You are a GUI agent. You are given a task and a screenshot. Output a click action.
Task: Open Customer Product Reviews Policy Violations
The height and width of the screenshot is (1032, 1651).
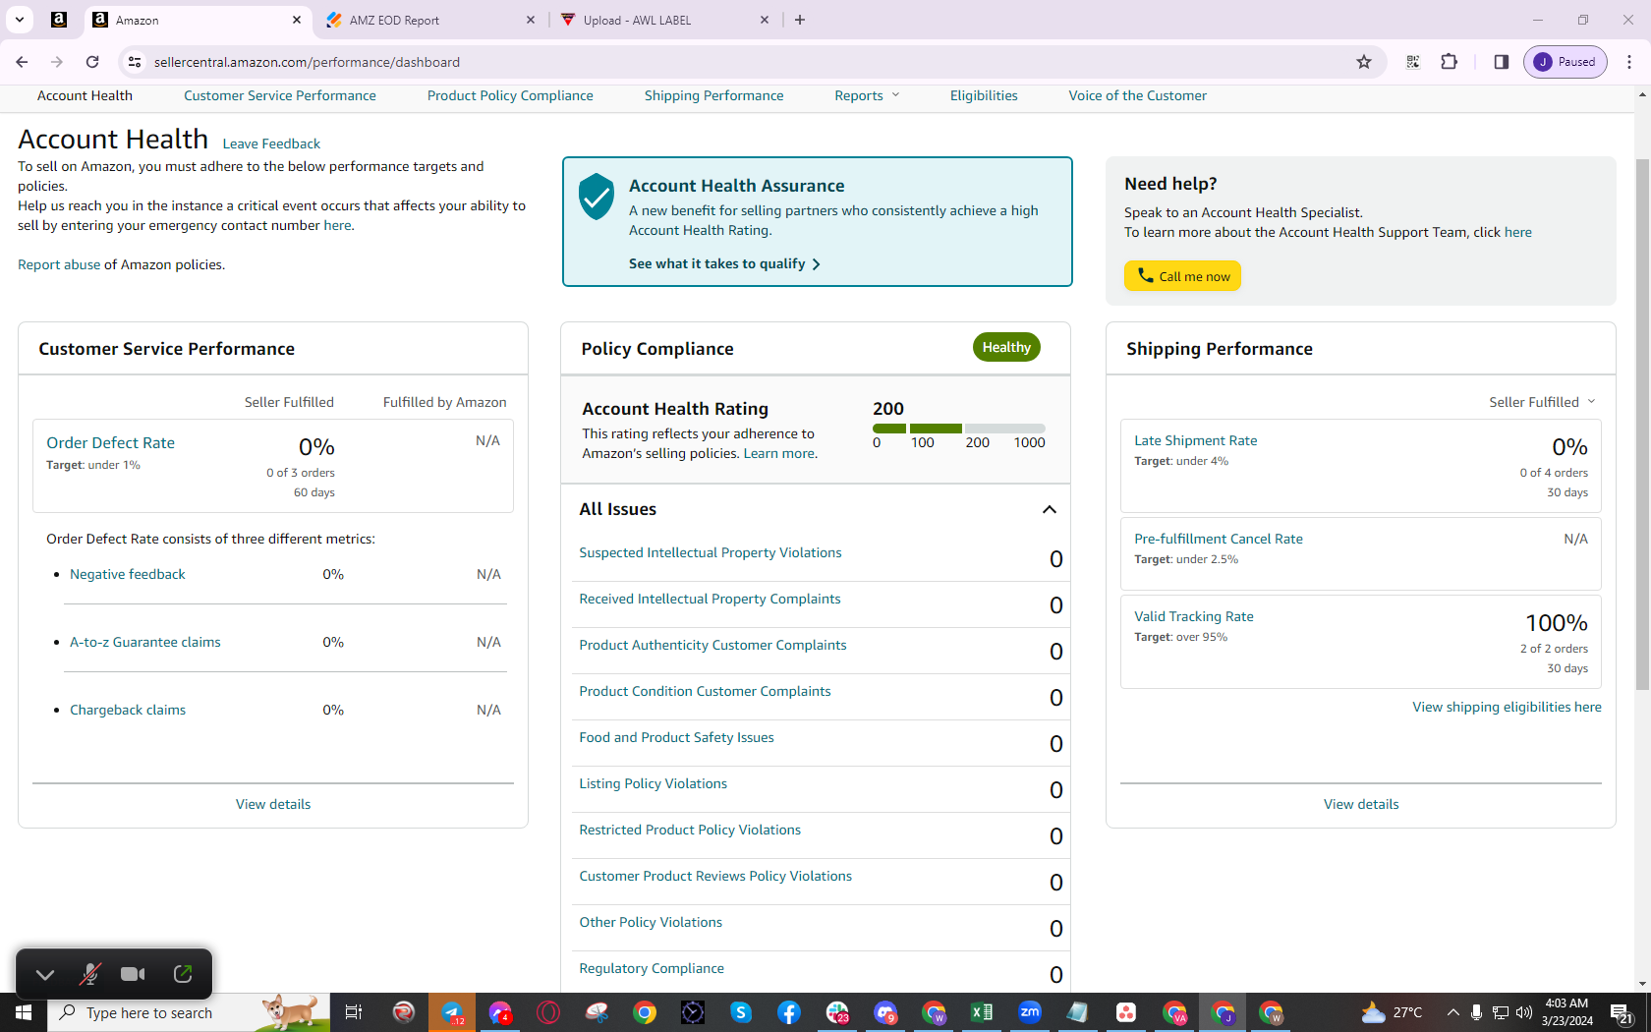click(715, 876)
